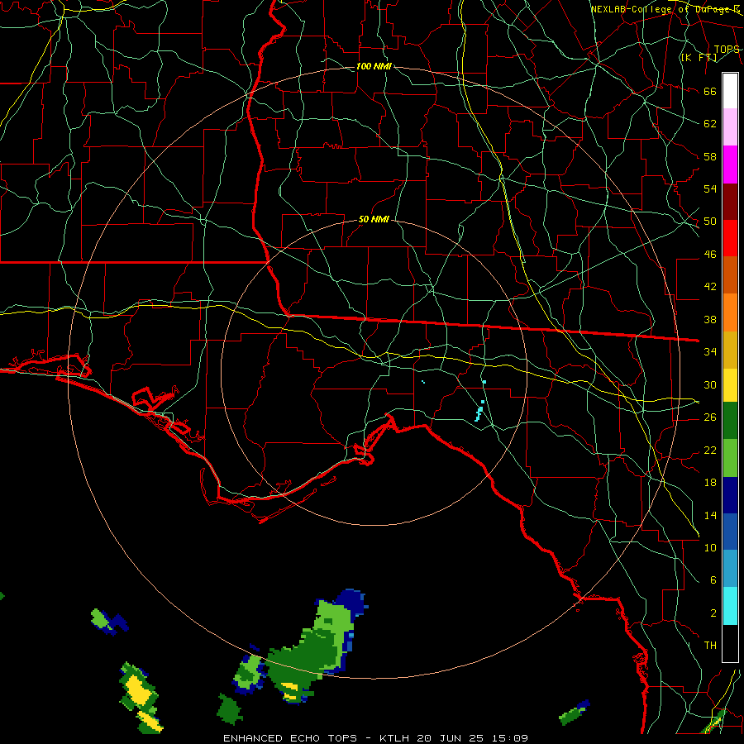Click the medium blue band near 10

click(x=730, y=532)
